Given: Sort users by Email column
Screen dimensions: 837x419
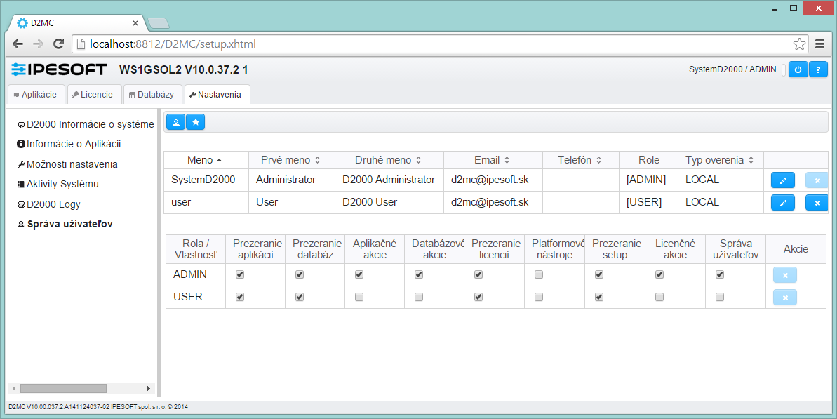Looking at the screenshot, I should [x=491, y=160].
